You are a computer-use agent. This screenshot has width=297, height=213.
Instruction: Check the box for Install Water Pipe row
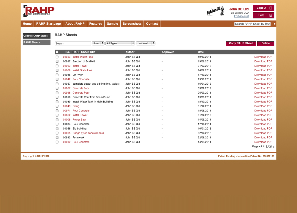coord(57,57)
